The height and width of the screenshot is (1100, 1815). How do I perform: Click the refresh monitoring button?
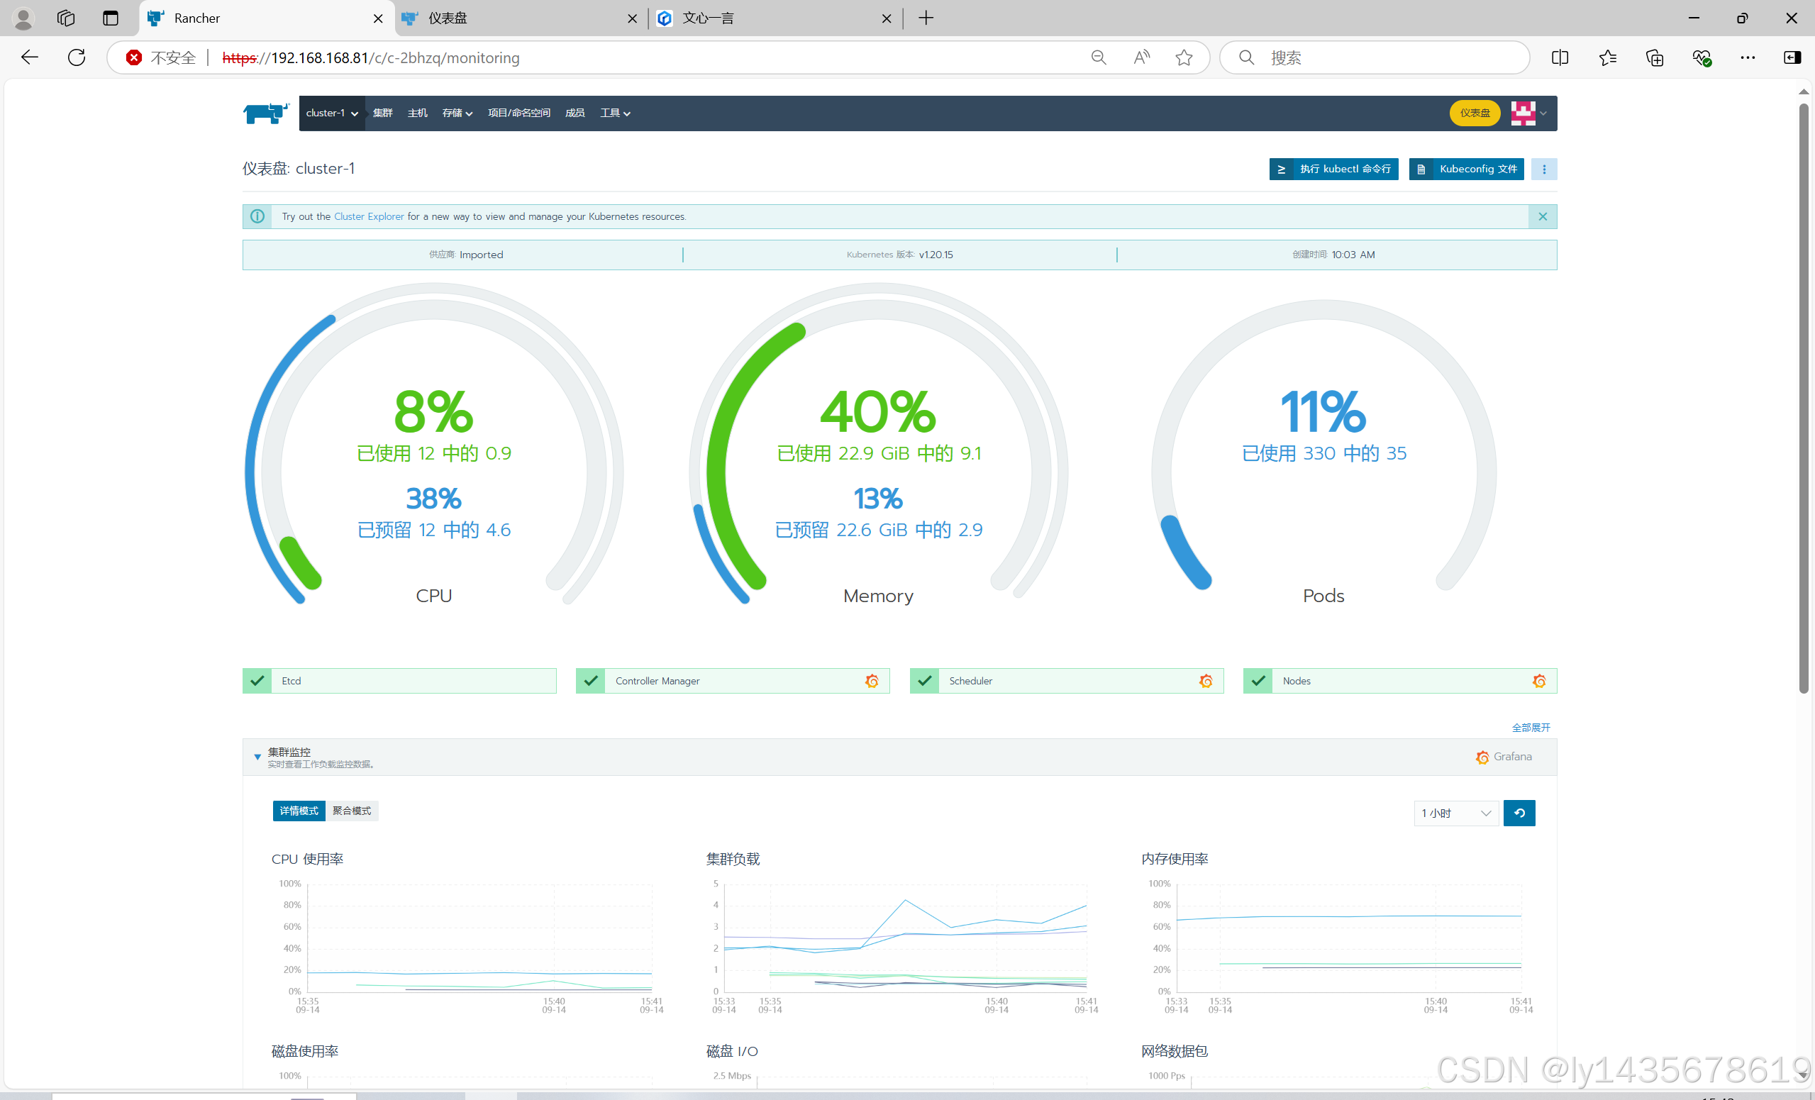click(x=1519, y=813)
